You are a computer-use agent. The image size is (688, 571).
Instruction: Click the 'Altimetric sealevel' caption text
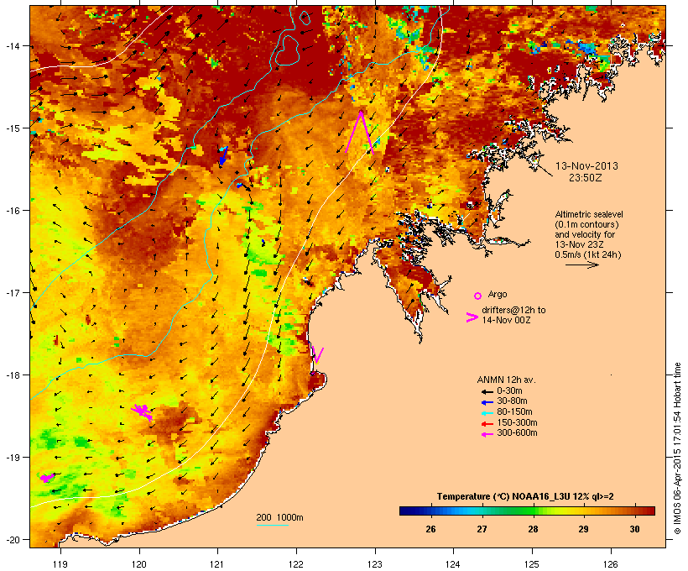pos(589,214)
